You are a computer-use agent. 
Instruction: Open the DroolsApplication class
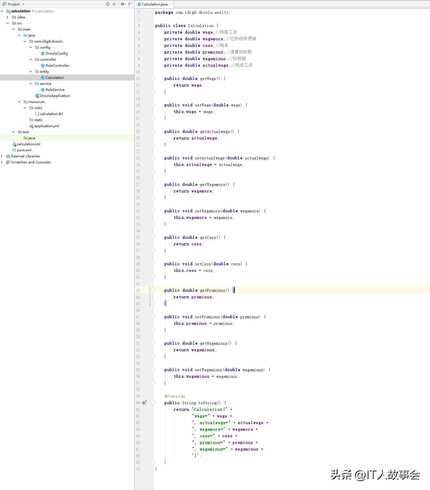coord(55,96)
